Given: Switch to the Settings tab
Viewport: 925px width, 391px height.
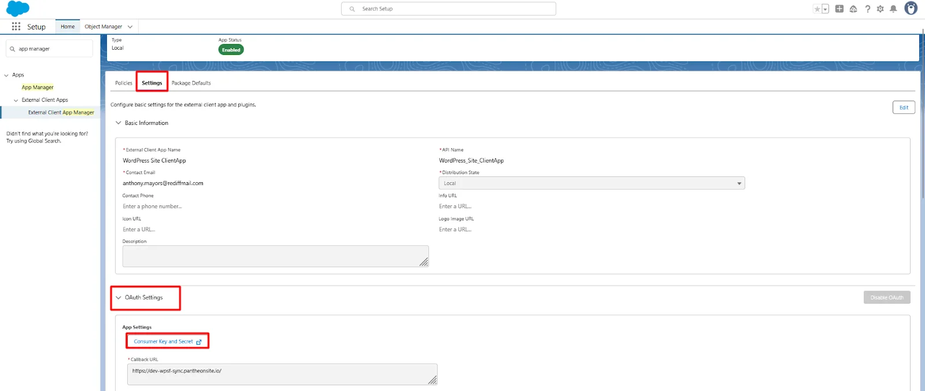Looking at the screenshot, I should pyautogui.click(x=152, y=83).
